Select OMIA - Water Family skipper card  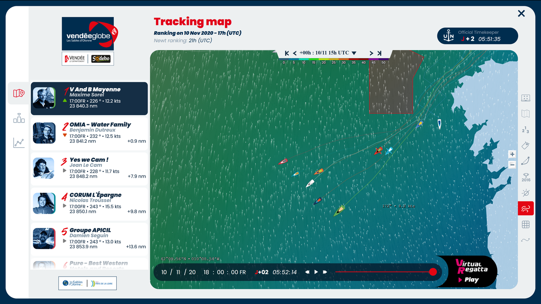pyautogui.click(x=89, y=133)
